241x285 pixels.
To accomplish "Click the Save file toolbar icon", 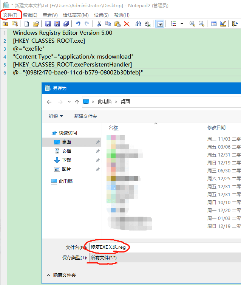I will coord(48,24).
